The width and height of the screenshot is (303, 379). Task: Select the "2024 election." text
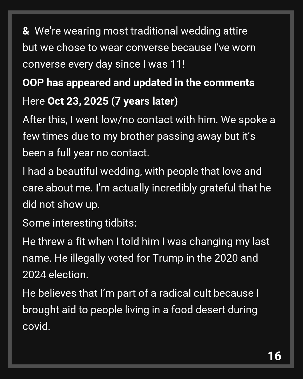[x=55, y=275]
